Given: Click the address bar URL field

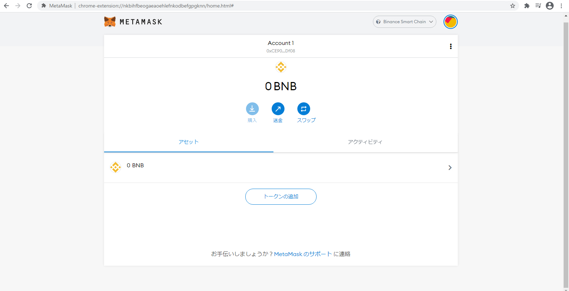Looking at the screenshot, I should (x=278, y=6).
